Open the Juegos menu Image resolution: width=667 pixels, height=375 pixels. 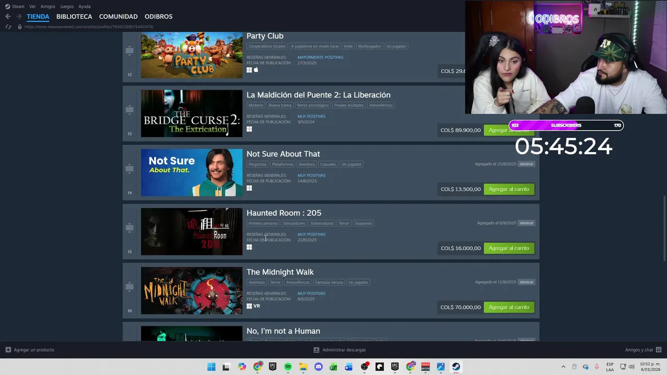point(67,6)
